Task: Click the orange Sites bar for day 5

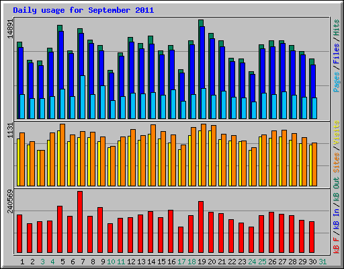Action: point(62,155)
